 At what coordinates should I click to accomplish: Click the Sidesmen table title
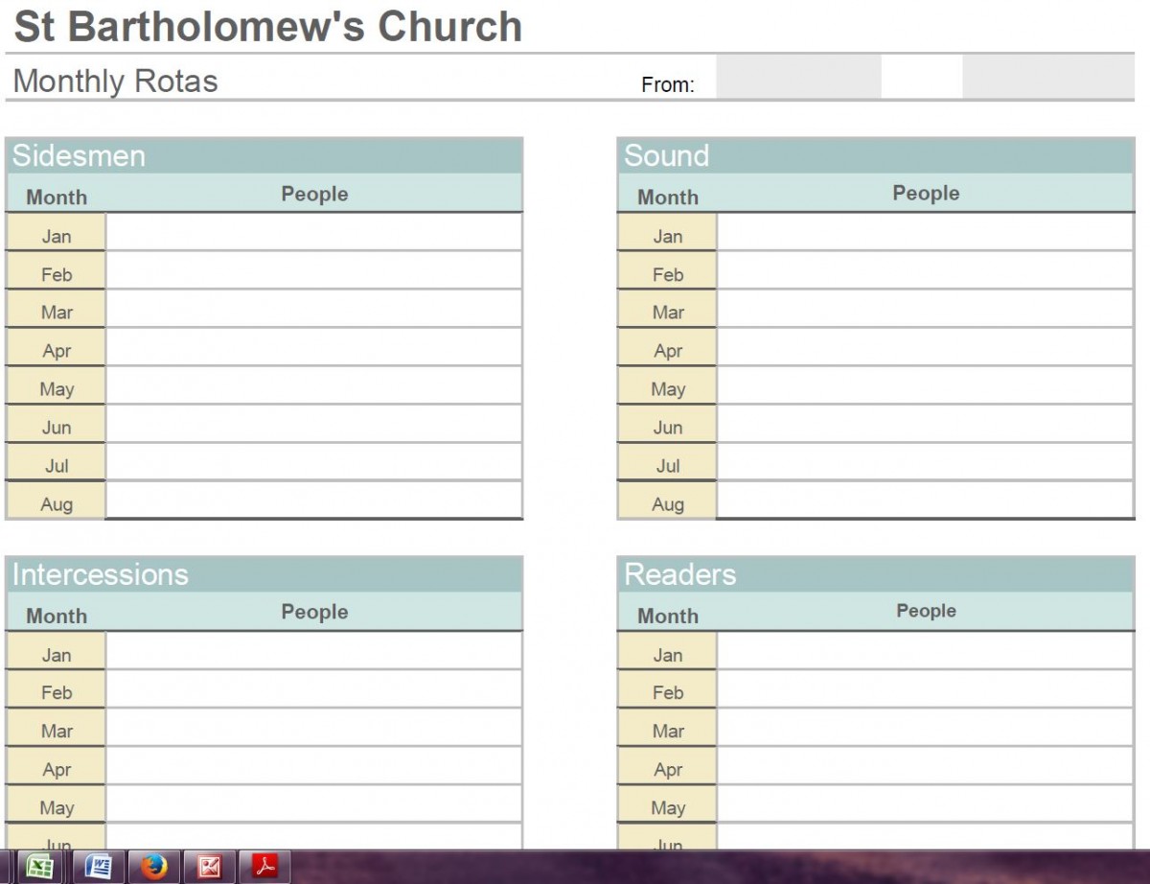(x=79, y=155)
